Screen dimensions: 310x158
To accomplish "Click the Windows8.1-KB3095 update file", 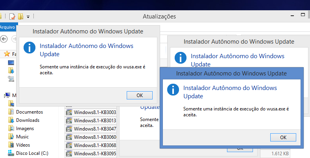I will [x=95, y=153].
